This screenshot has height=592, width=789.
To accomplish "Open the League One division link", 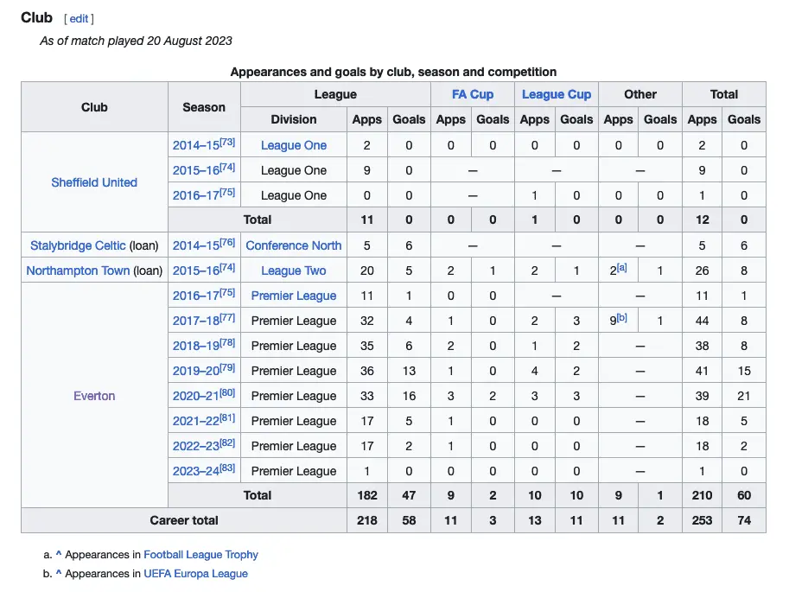I will click(x=293, y=145).
